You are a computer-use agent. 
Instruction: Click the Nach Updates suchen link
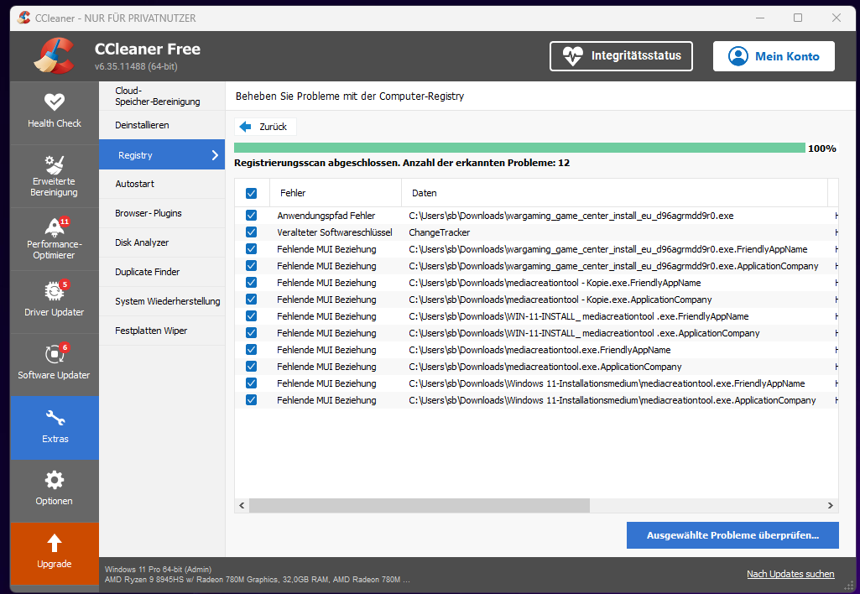click(790, 574)
